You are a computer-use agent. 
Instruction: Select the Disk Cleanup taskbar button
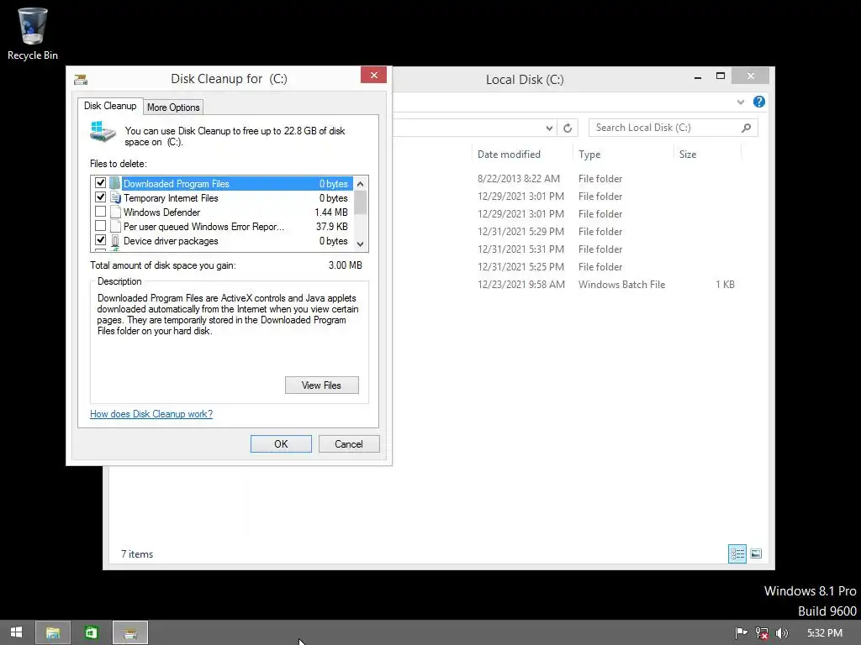pos(130,633)
